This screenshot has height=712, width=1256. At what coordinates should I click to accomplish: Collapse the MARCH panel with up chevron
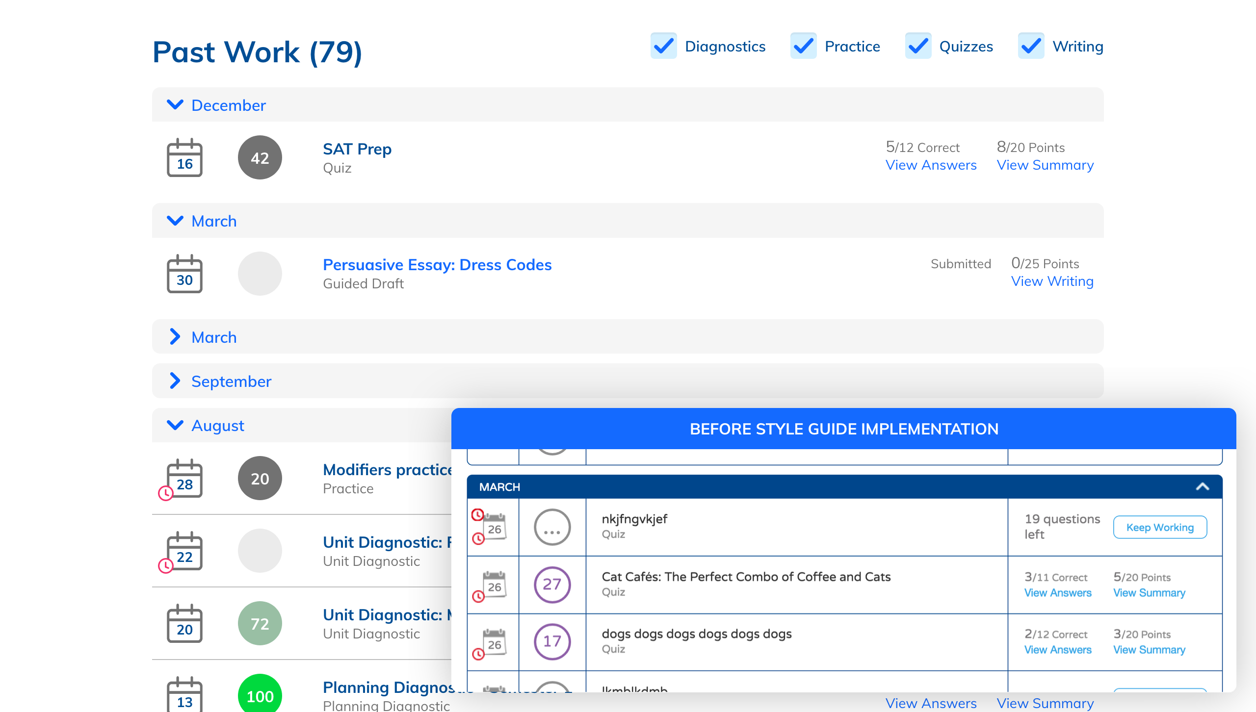tap(1202, 487)
